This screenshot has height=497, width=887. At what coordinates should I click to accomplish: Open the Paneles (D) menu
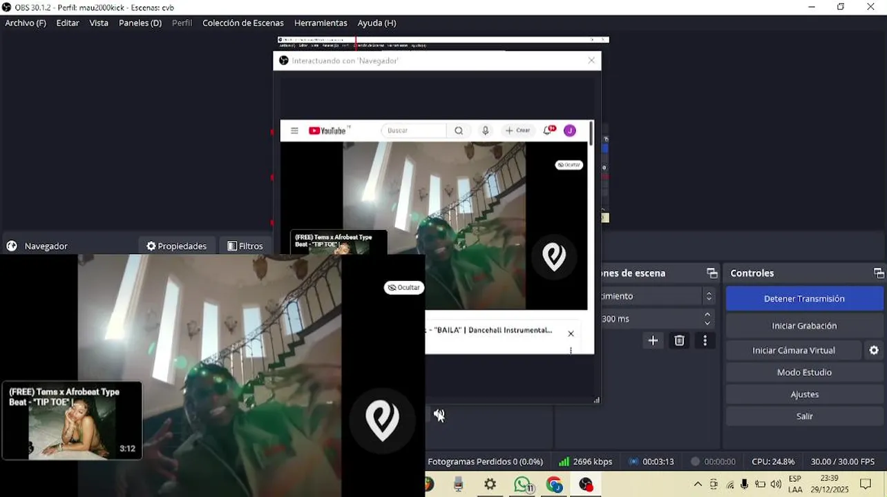tap(140, 23)
